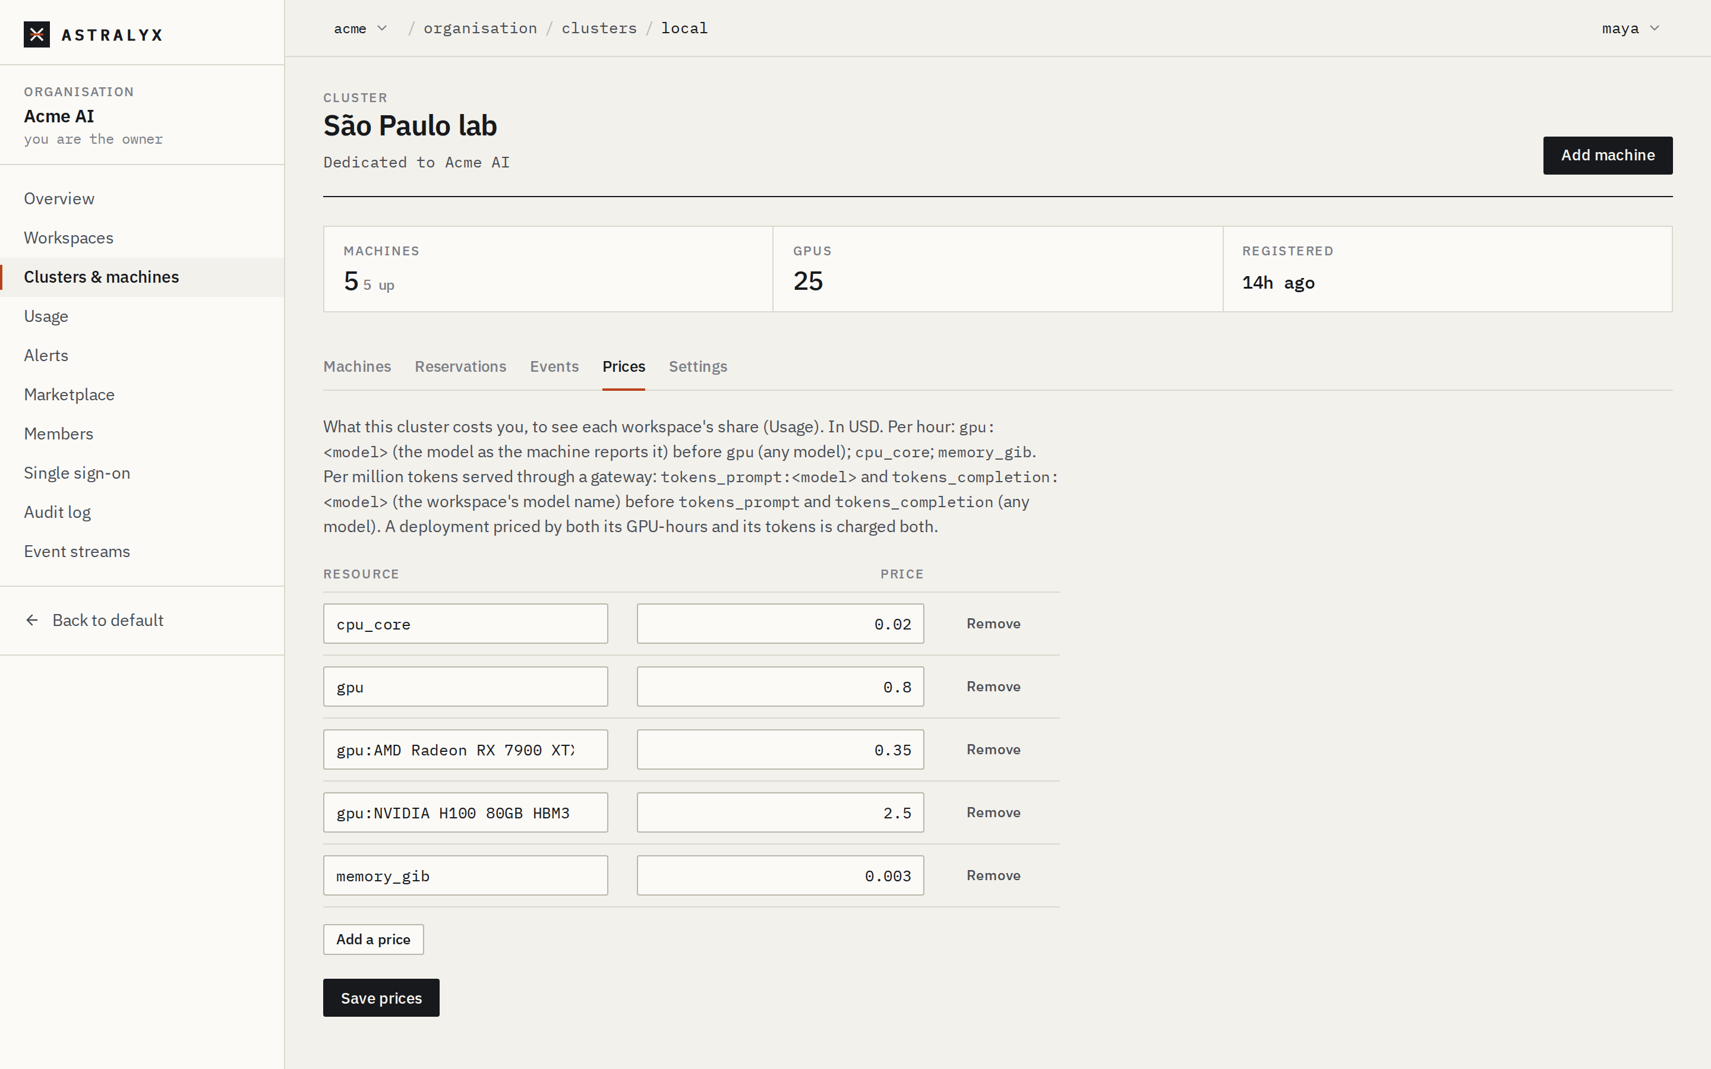Click the 0.8 price field

coord(780,687)
